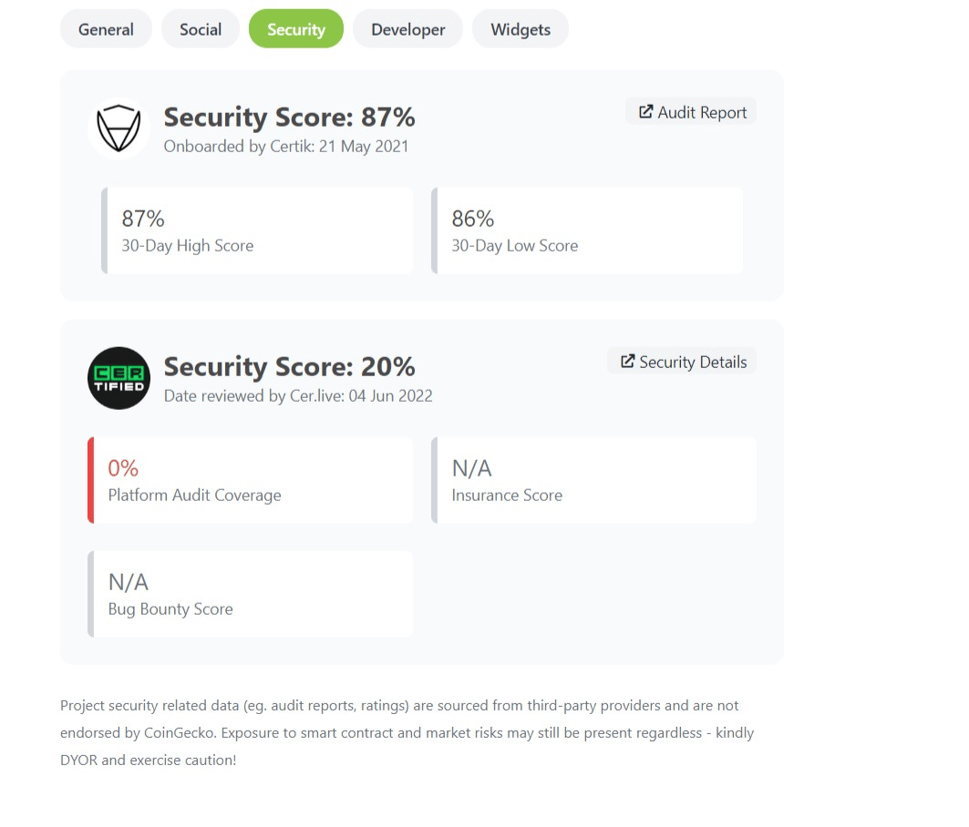Click the 30-Day Low Score card
The image size is (969, 827).
click(588, 231)
